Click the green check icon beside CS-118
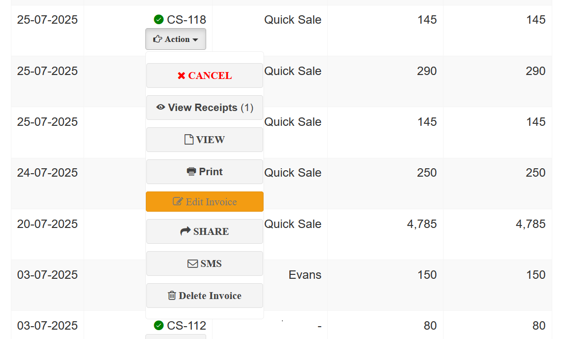 tap(159, 20)
